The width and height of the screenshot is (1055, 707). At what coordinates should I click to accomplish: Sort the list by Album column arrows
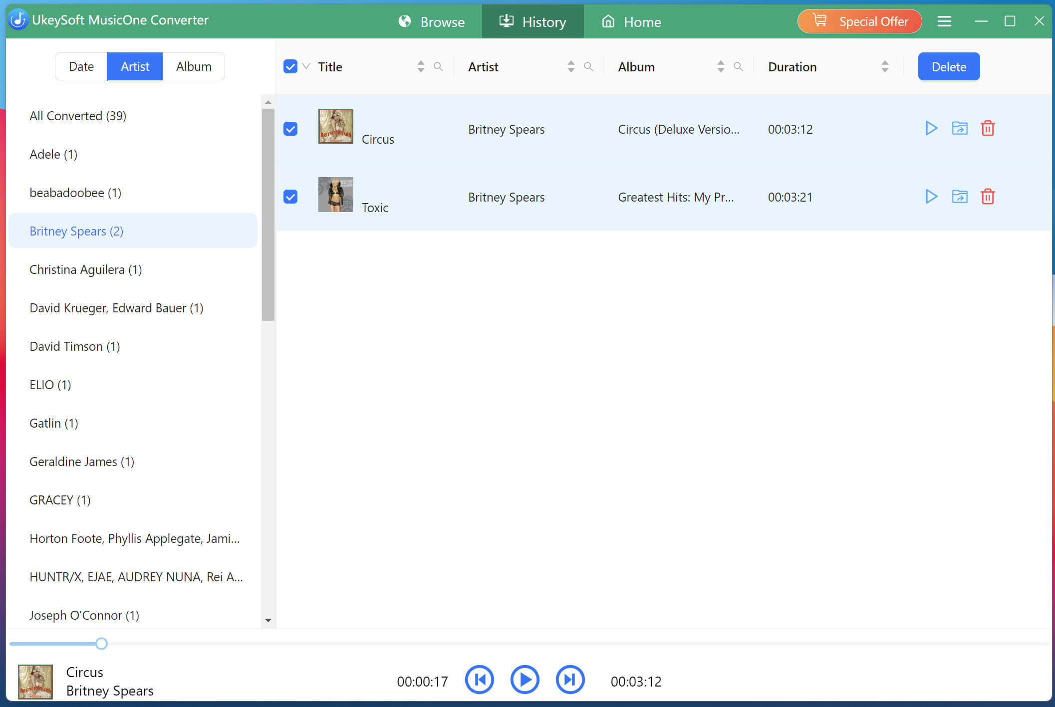tap(721, 66)
